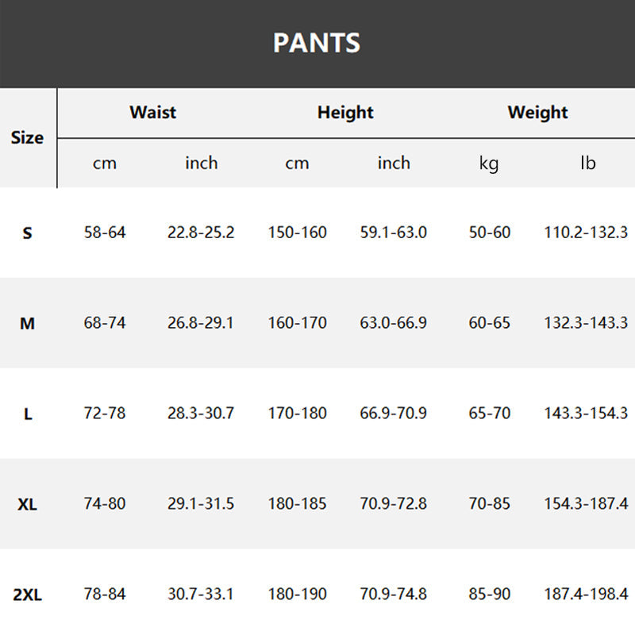
Task: Select the Weight column header
Action: click(x=538, y=113)
